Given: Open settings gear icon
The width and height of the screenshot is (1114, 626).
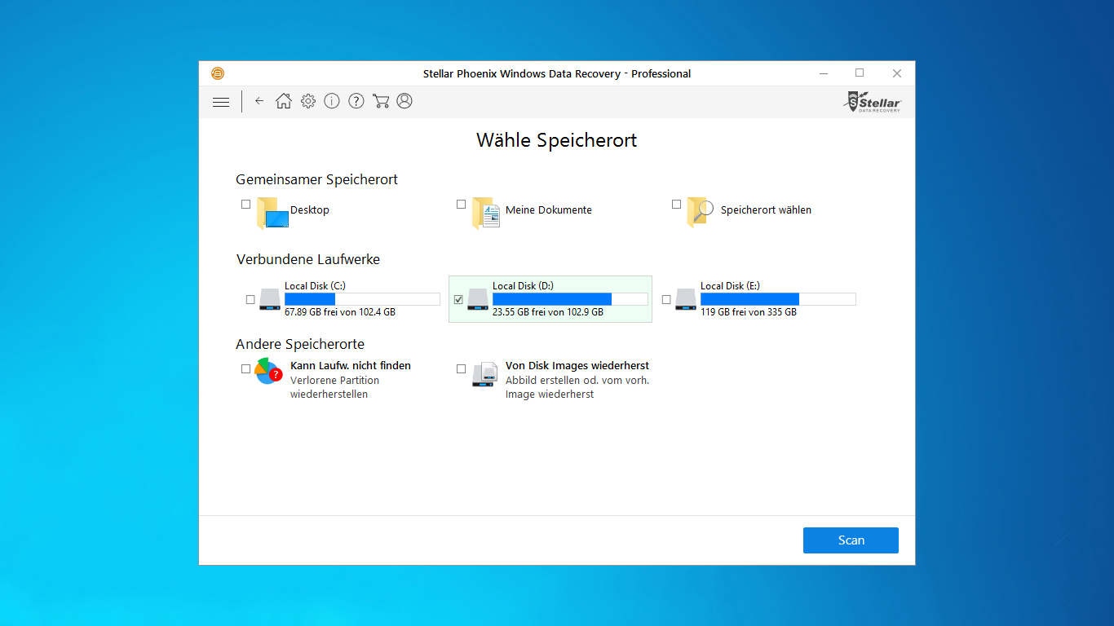Looking at the screenshot, I should (307, 101).
